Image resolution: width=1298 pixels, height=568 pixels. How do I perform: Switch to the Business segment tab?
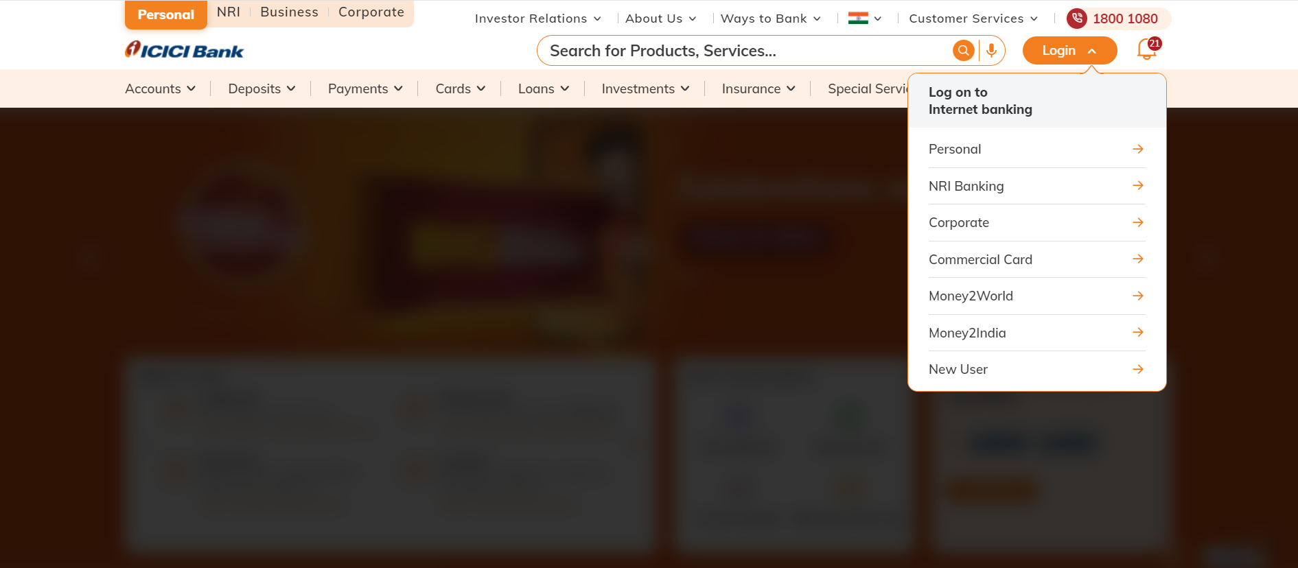[289, 12]
